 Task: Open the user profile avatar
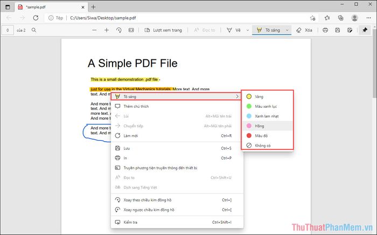pos(354,18)
